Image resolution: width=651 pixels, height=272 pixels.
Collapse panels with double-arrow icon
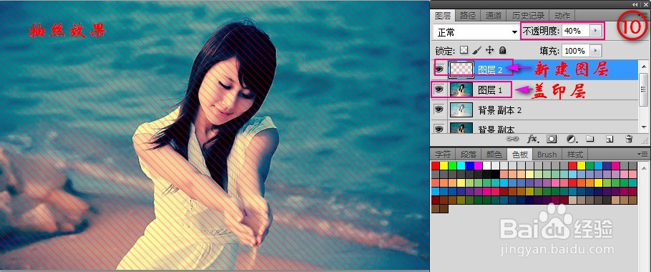(x=636, y=4)
